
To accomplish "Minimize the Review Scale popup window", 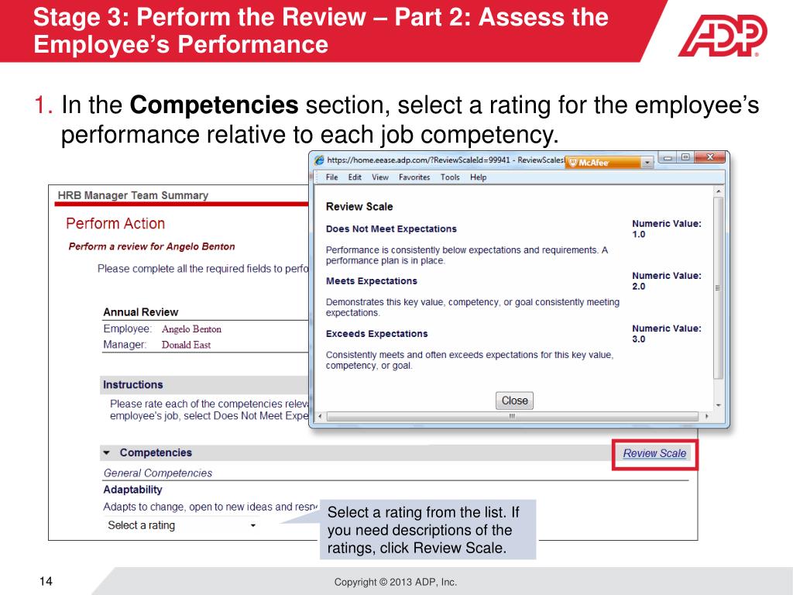I will tap(668, 157).
